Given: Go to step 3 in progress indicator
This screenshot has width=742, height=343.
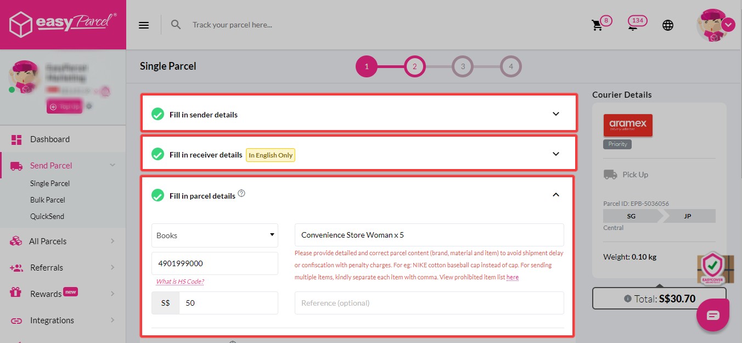Looking at the screenshot, I should tap(463, 67).
